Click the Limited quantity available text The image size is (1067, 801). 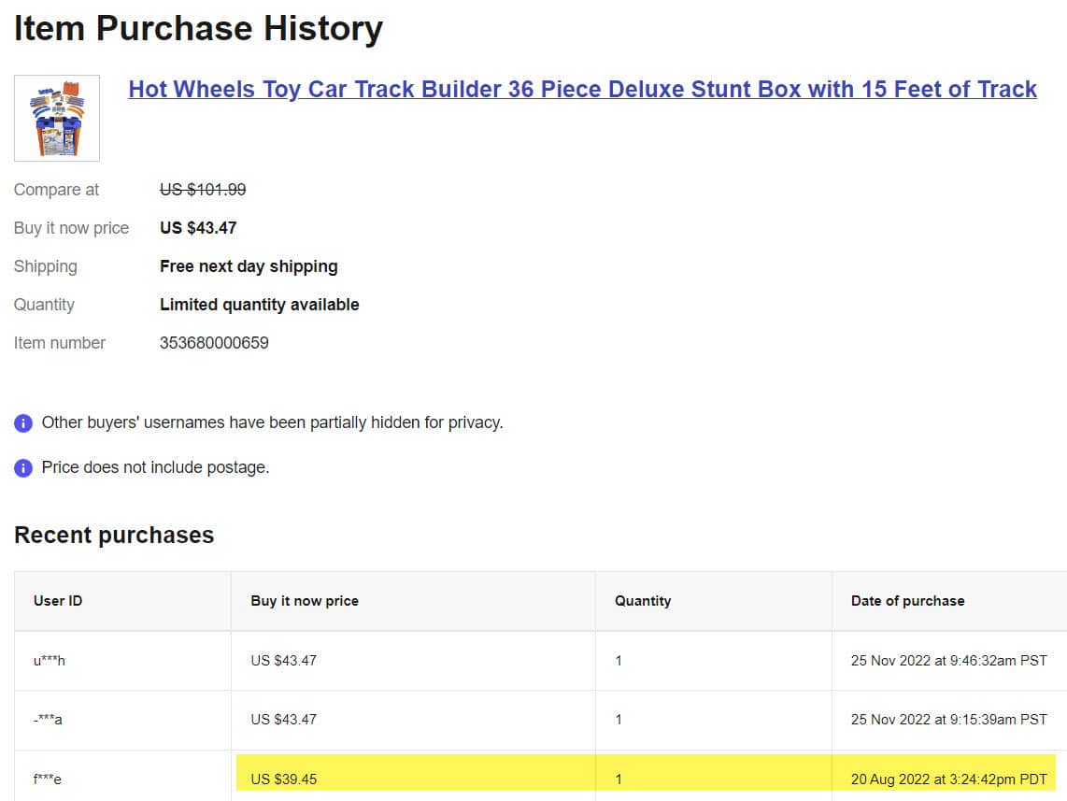tap(259, 305)
